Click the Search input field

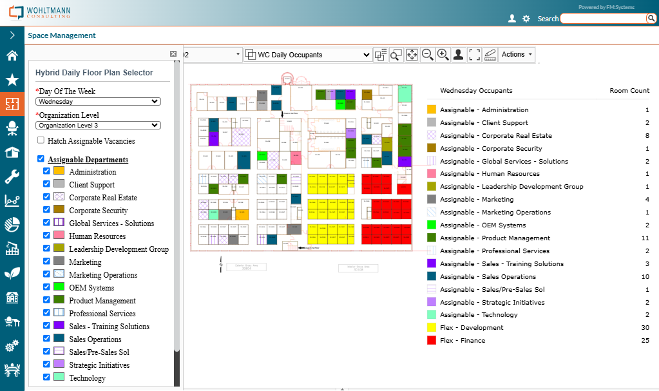603,19
